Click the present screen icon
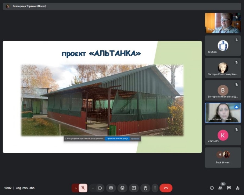This screenshot has height=195, width=244. pos(134,188)
